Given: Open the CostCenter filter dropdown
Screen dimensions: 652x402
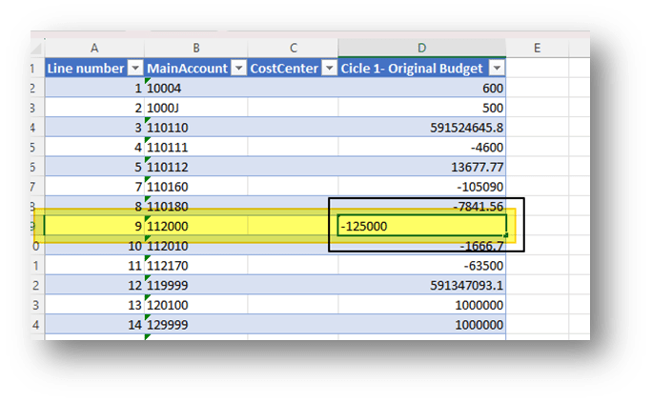Looking at the screenshot, I should click(x=329, y=69).
